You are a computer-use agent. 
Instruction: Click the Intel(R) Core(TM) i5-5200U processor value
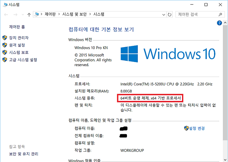point(166,84)
